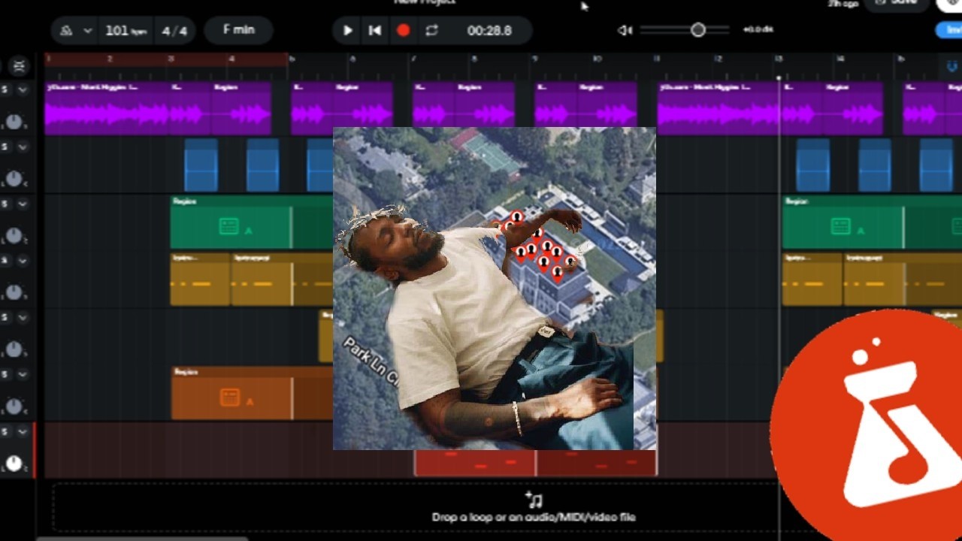Solo the orange Region track

point(5,374)
